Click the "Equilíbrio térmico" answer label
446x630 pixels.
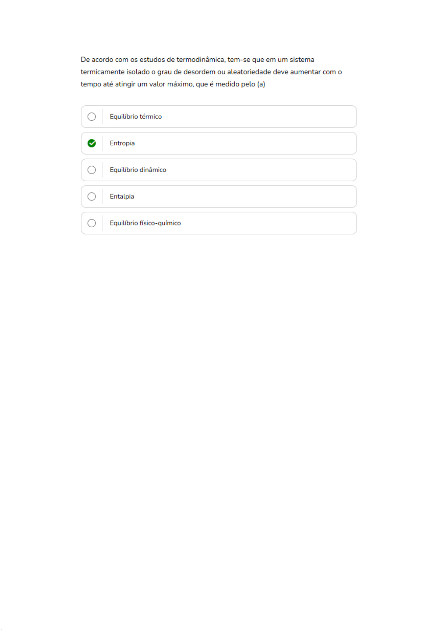pos(135,117)
